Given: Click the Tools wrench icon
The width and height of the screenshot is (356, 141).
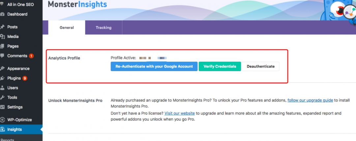Looking at the screenshot, I should coord(2,98).
